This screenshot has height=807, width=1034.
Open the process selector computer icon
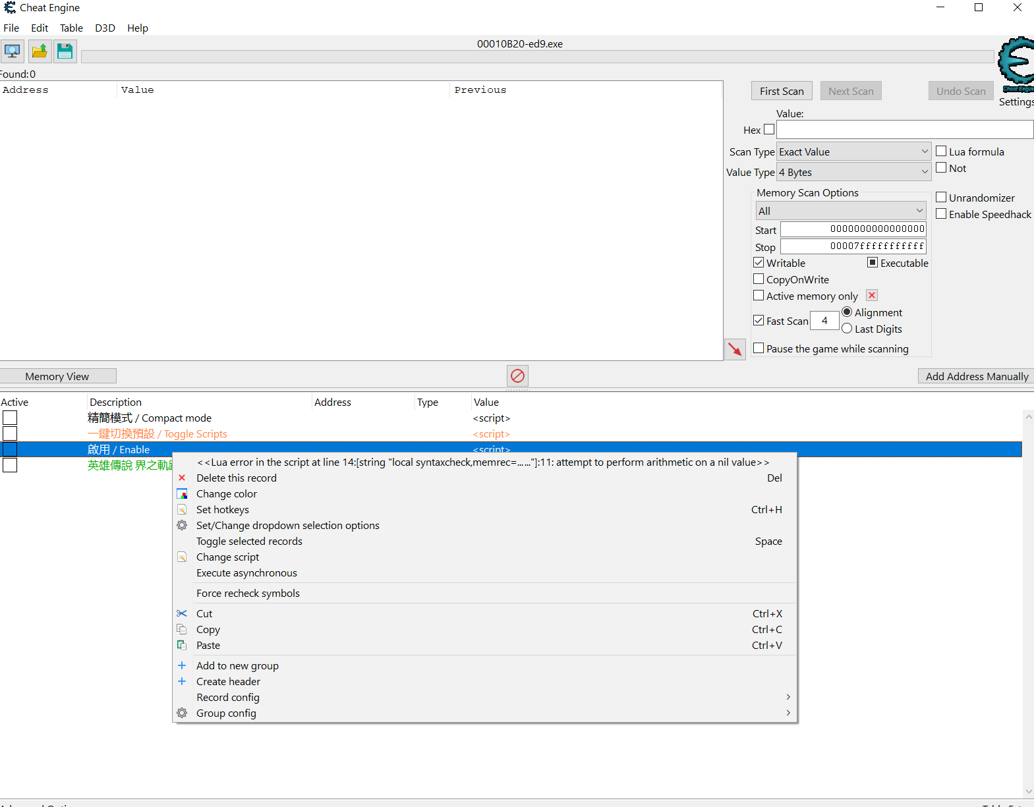pos(12,51)
